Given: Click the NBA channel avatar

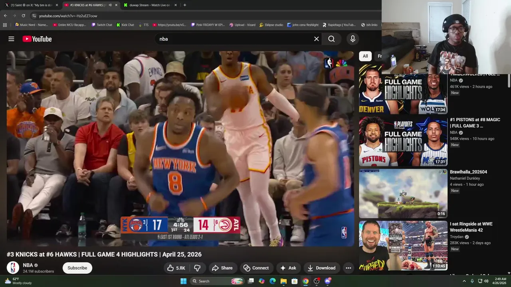Looking at the screenshot, I should pyautogui.click(x=13, y=267).
